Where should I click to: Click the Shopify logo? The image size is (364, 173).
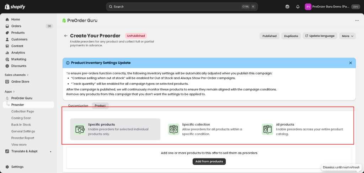click(15, 7)
